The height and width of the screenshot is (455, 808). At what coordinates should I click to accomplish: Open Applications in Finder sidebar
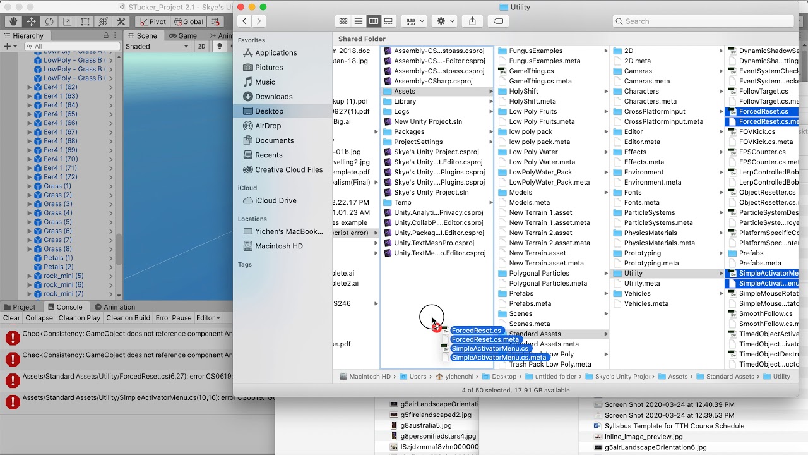tap(276, 52)
